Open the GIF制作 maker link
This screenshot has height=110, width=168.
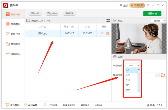99,105
